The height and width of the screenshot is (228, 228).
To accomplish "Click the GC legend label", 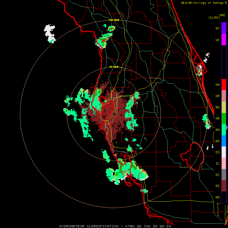I will coord(217,175).
